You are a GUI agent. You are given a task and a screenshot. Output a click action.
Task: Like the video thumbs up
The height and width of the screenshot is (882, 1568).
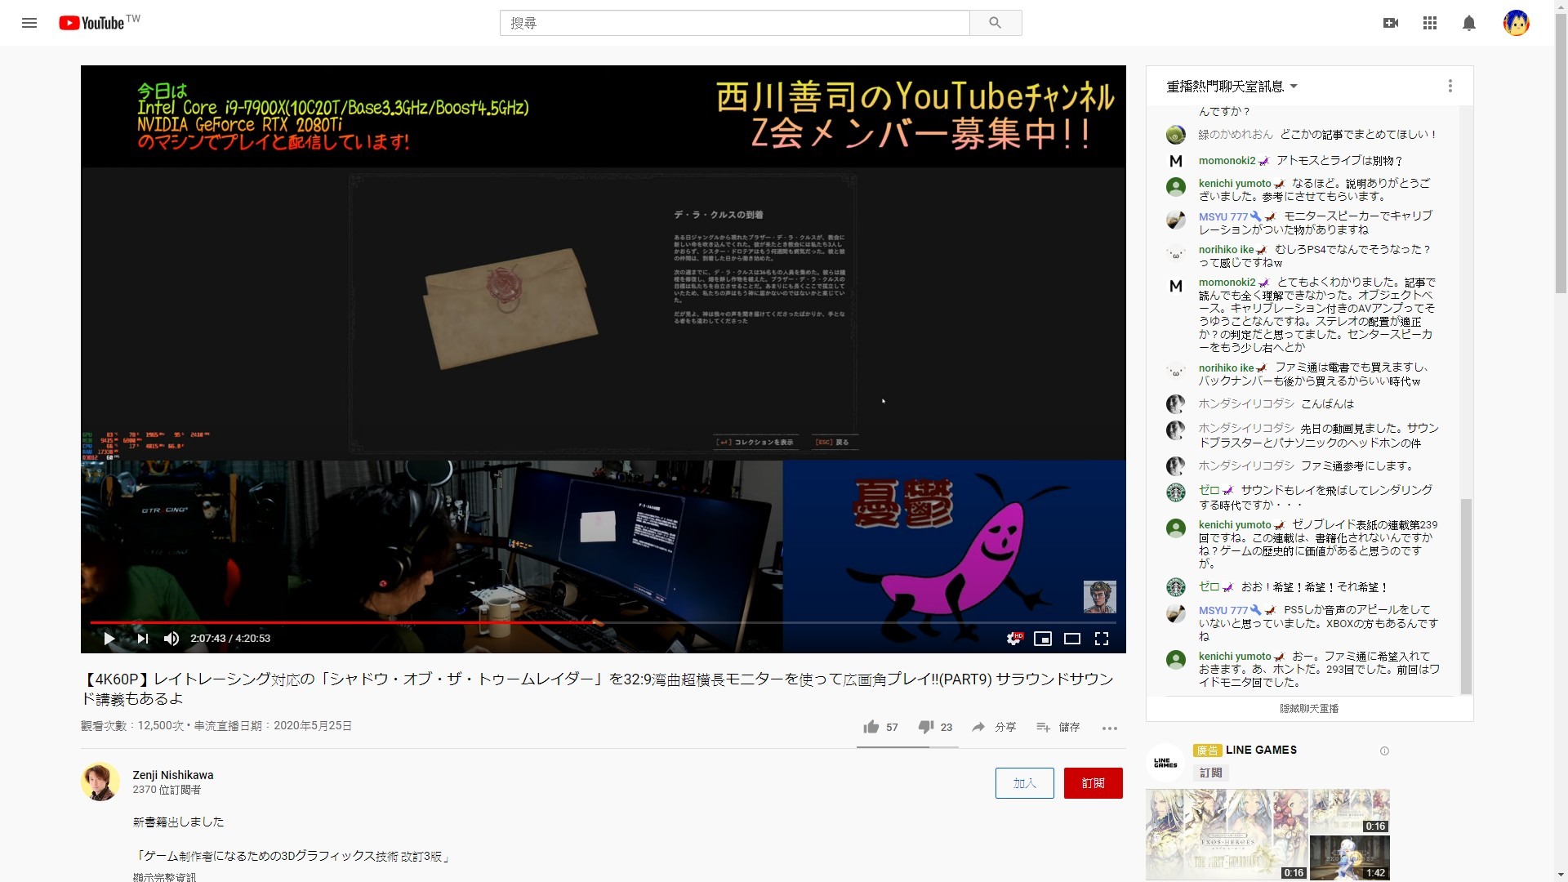coord(871,727)
